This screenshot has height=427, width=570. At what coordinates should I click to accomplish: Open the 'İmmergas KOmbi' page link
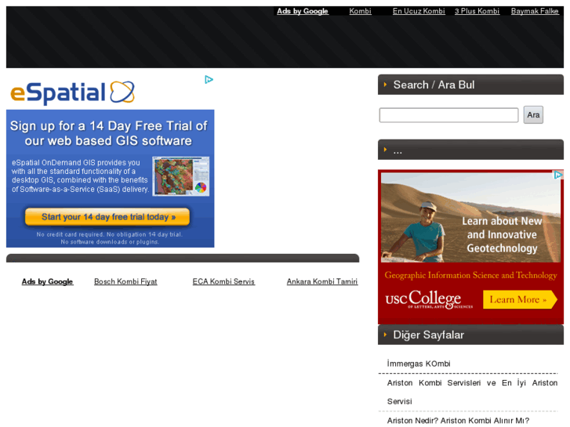coord(419,364)
